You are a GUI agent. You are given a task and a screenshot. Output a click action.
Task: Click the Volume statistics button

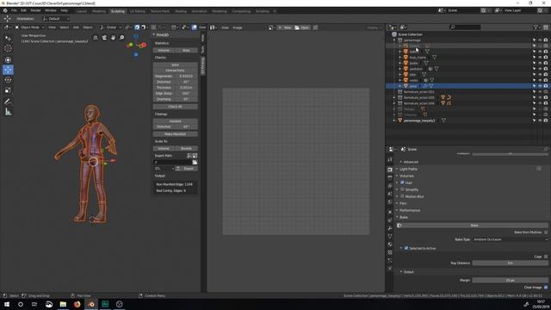(164, 50)
